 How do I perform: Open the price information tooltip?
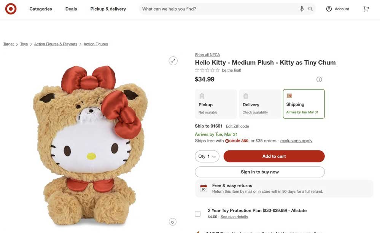[319, 79]
